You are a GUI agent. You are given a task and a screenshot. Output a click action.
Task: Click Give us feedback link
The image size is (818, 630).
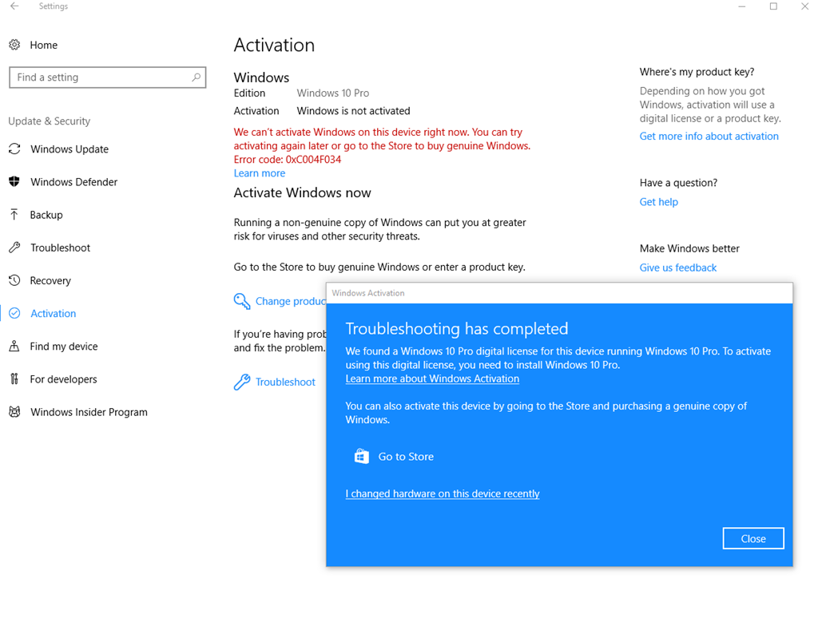[x=678, y=267]
